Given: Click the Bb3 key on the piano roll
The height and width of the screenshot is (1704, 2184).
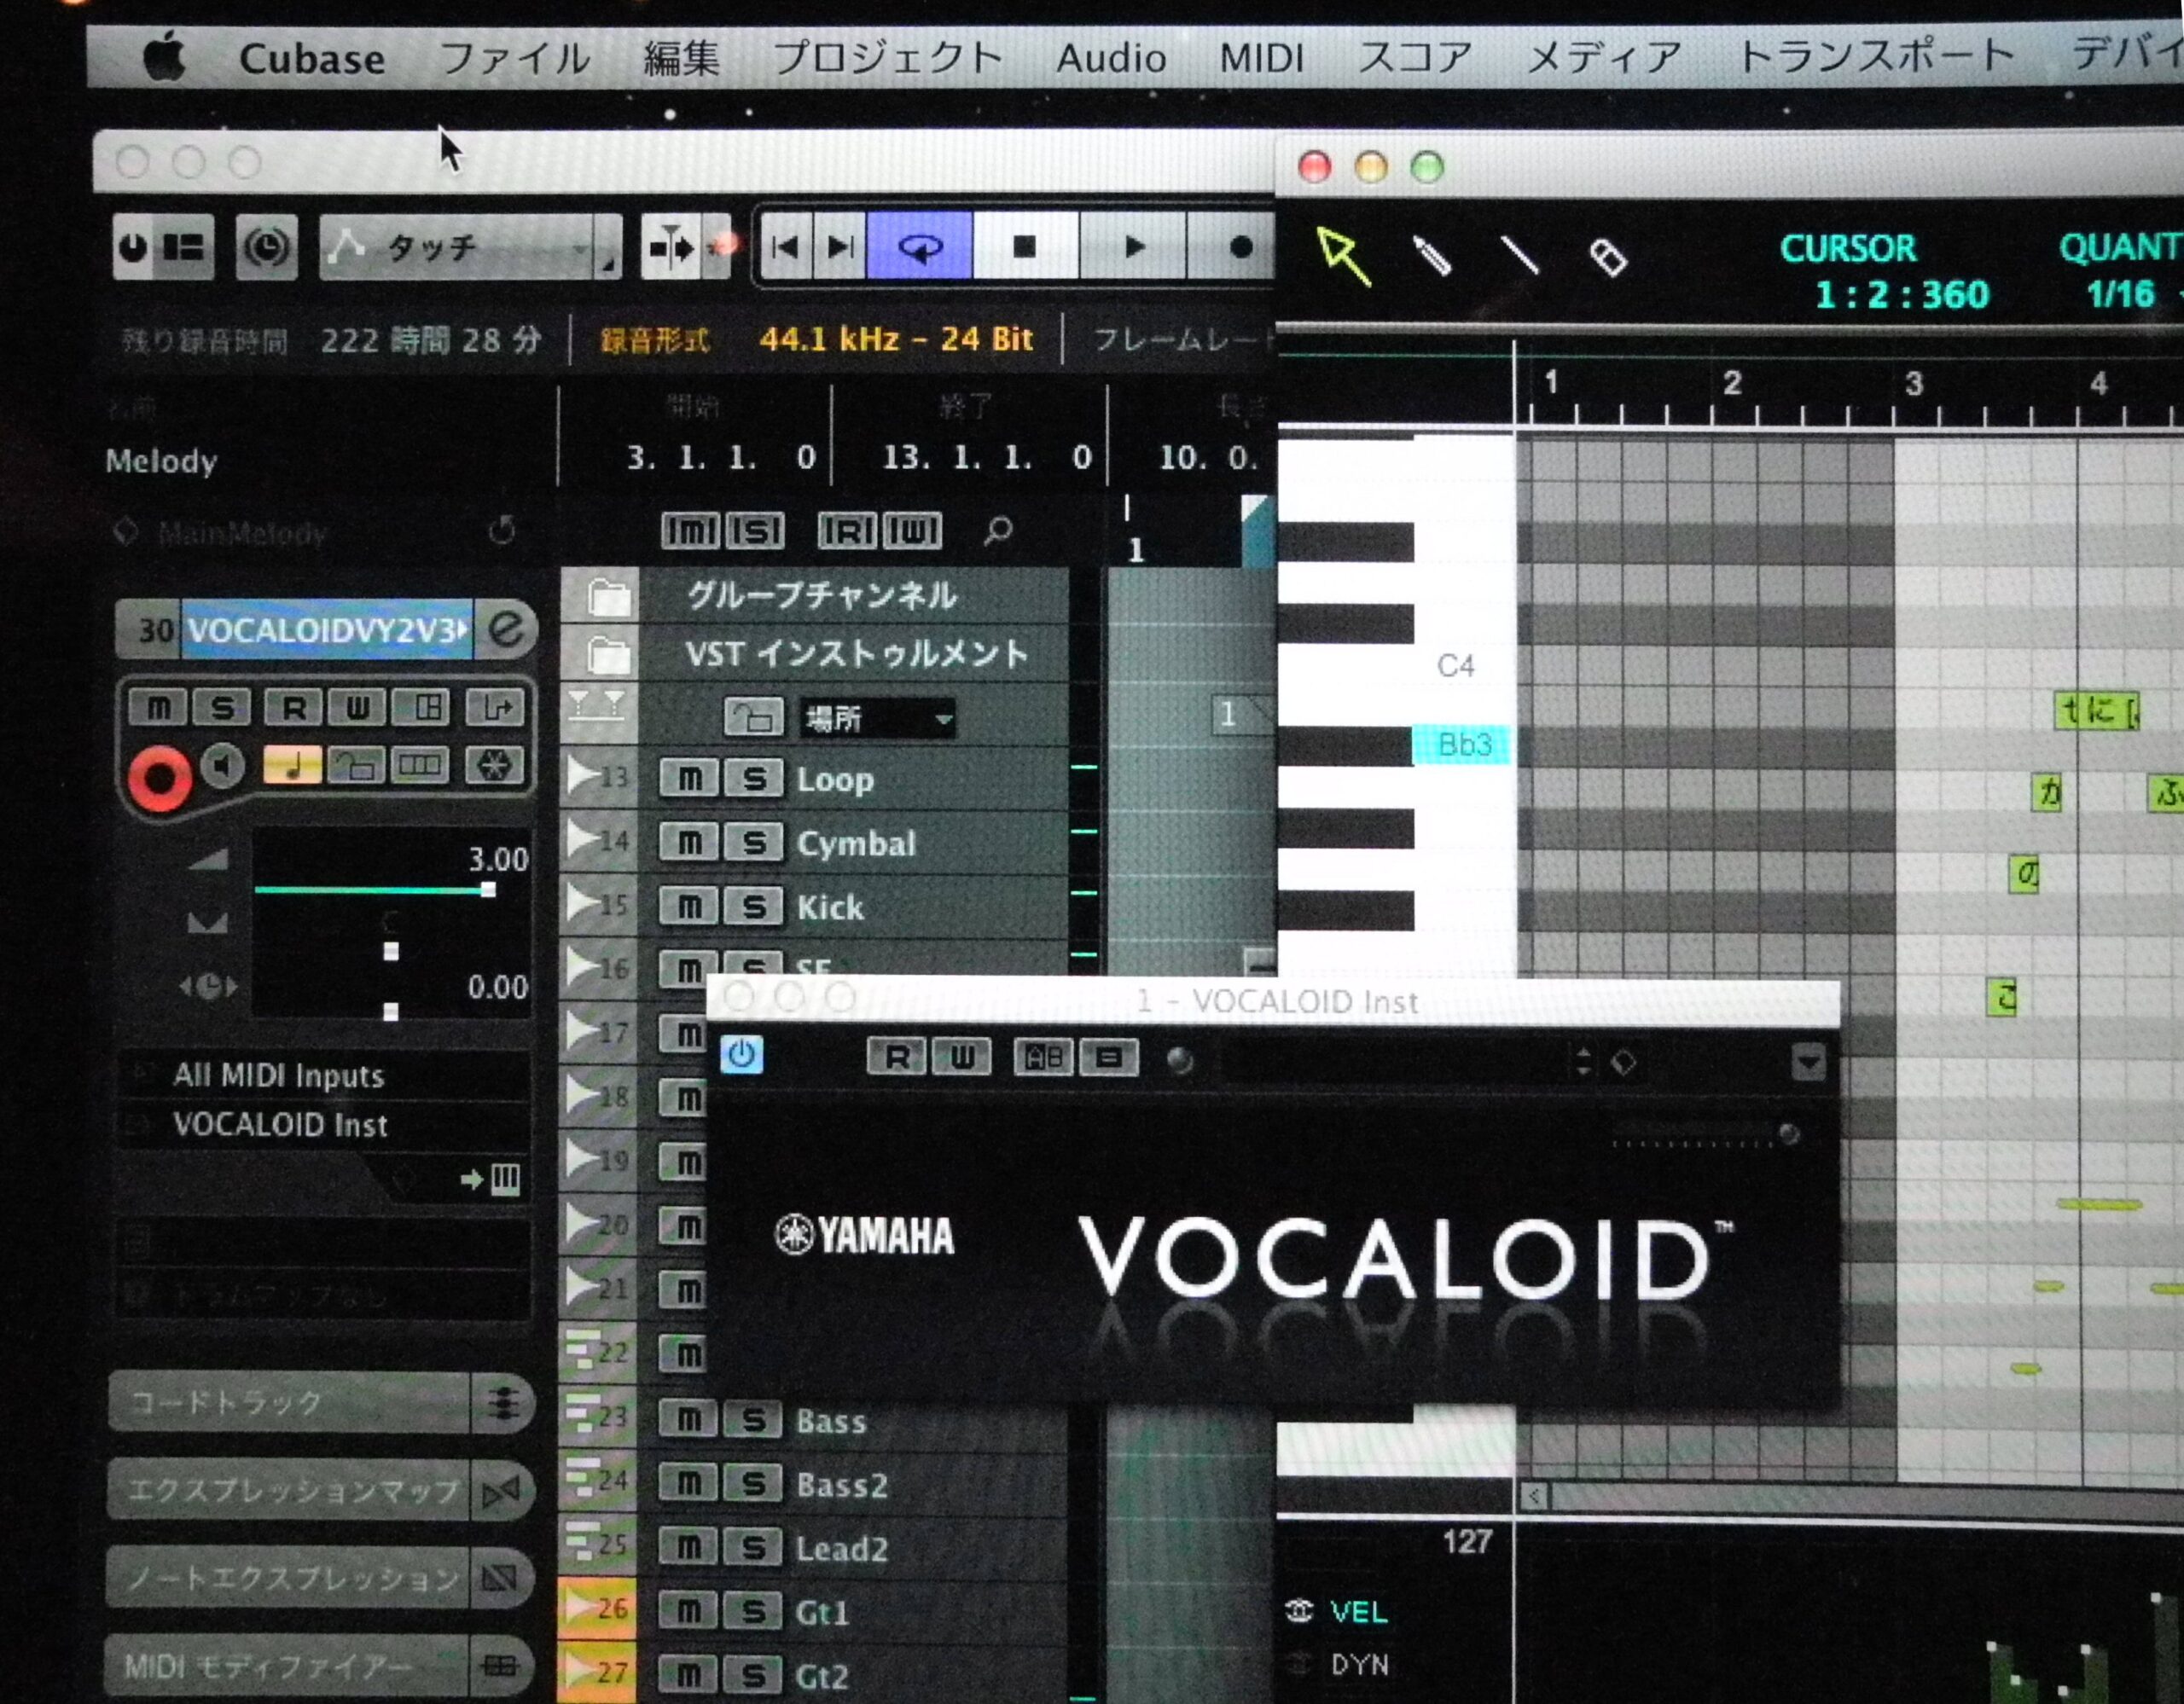Looking at the screenshot, I should click(1461, 745).
